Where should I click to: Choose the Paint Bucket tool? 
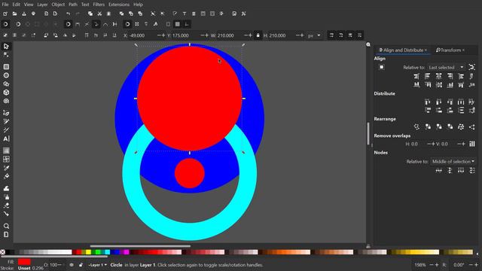[6, 176]
